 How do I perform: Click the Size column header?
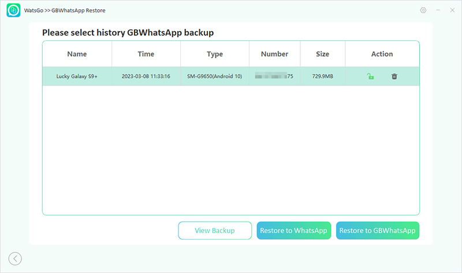pyautogui.click(x=323, y=54)
